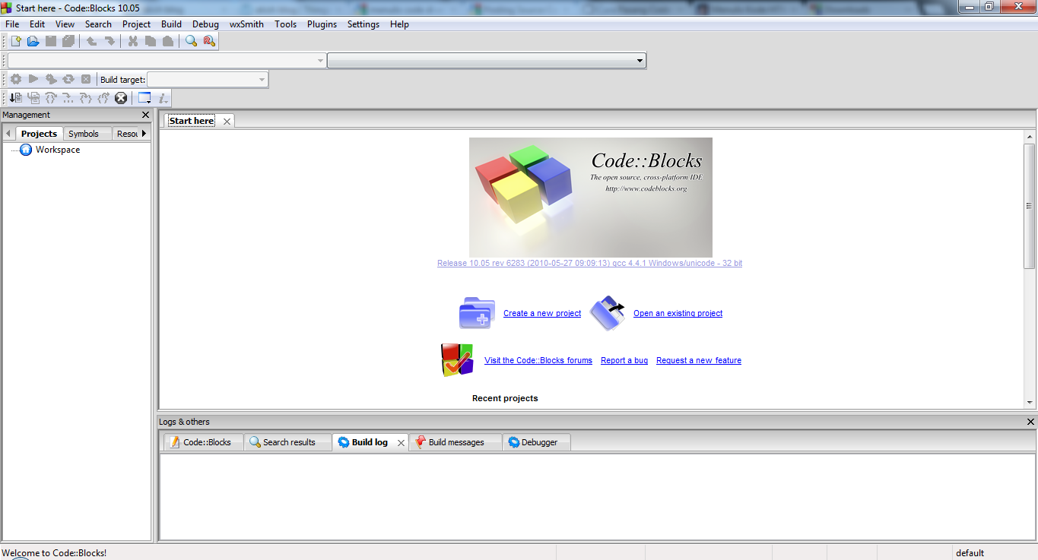Click the Cut (scissors) icon
Viewport: 1038px width, 560px height.
tap(133, 41)
